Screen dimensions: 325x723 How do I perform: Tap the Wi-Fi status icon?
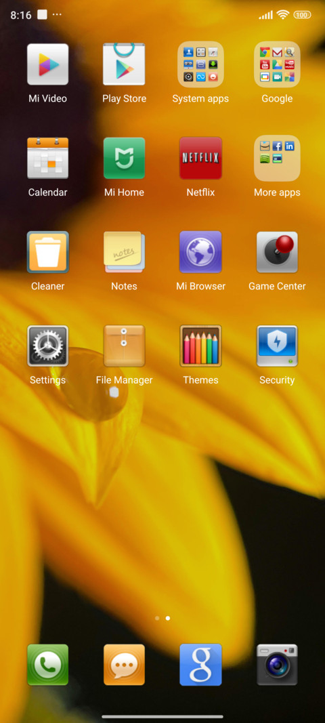(x=282, y=15)
